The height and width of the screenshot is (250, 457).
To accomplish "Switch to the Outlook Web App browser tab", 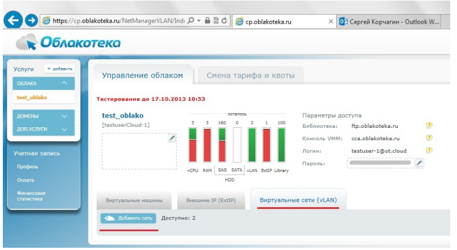I will (x=389, y=21).
